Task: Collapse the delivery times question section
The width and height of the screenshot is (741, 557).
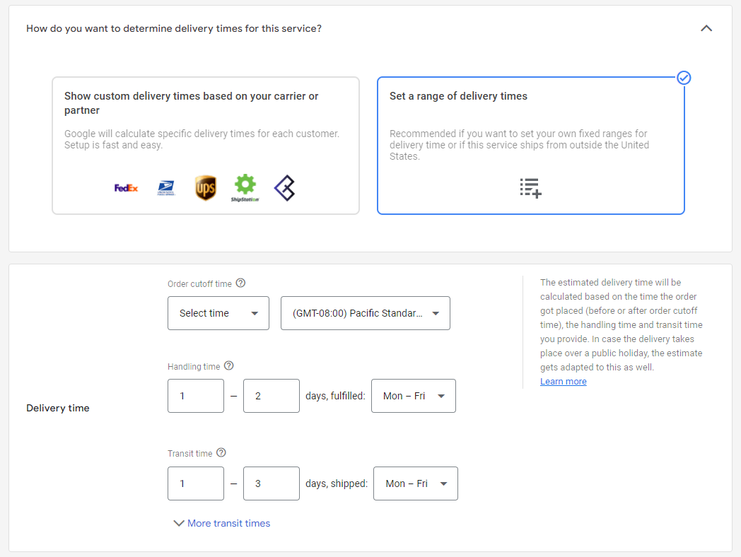Action: [706, 28]
